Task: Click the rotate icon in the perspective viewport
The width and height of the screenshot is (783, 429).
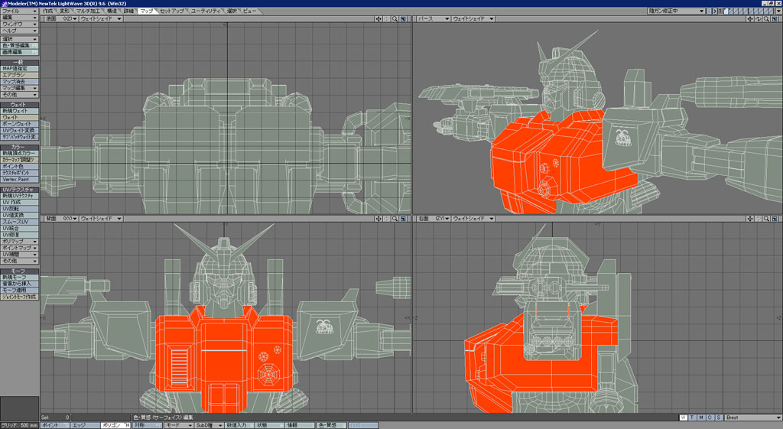Action: click(759, 18)
